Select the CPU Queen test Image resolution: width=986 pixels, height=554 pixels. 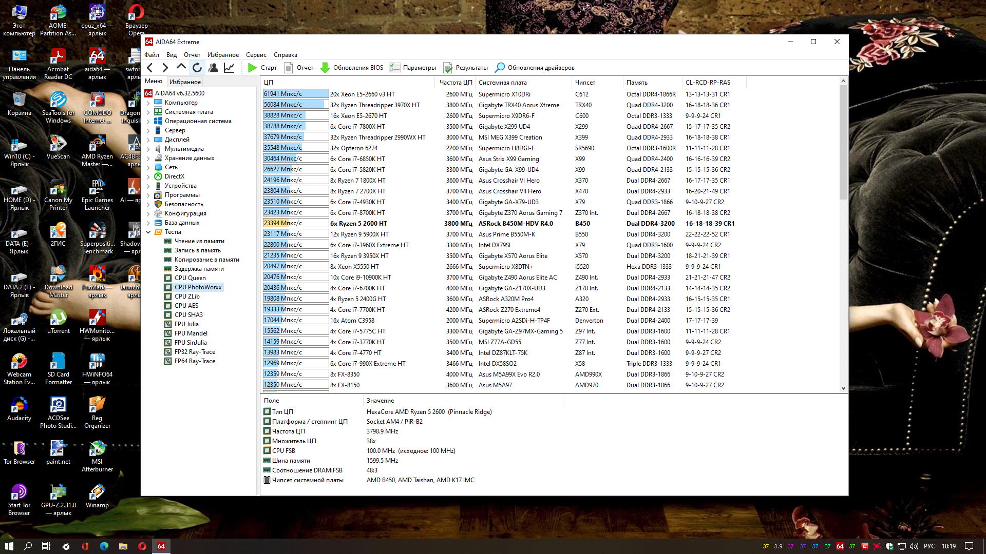[x=190, y=278]
